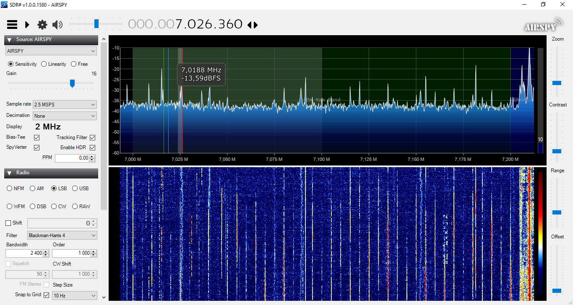Click the PPM value field

(x=72, y=158)
